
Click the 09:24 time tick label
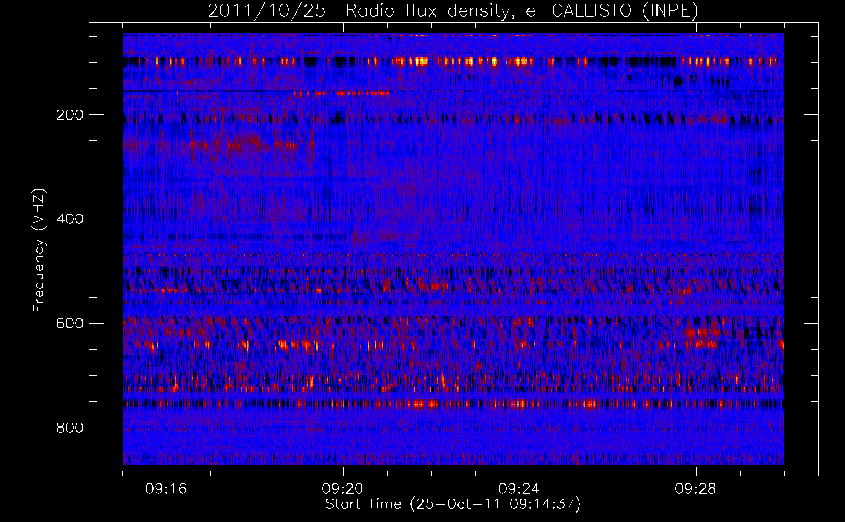pos(519,489)
